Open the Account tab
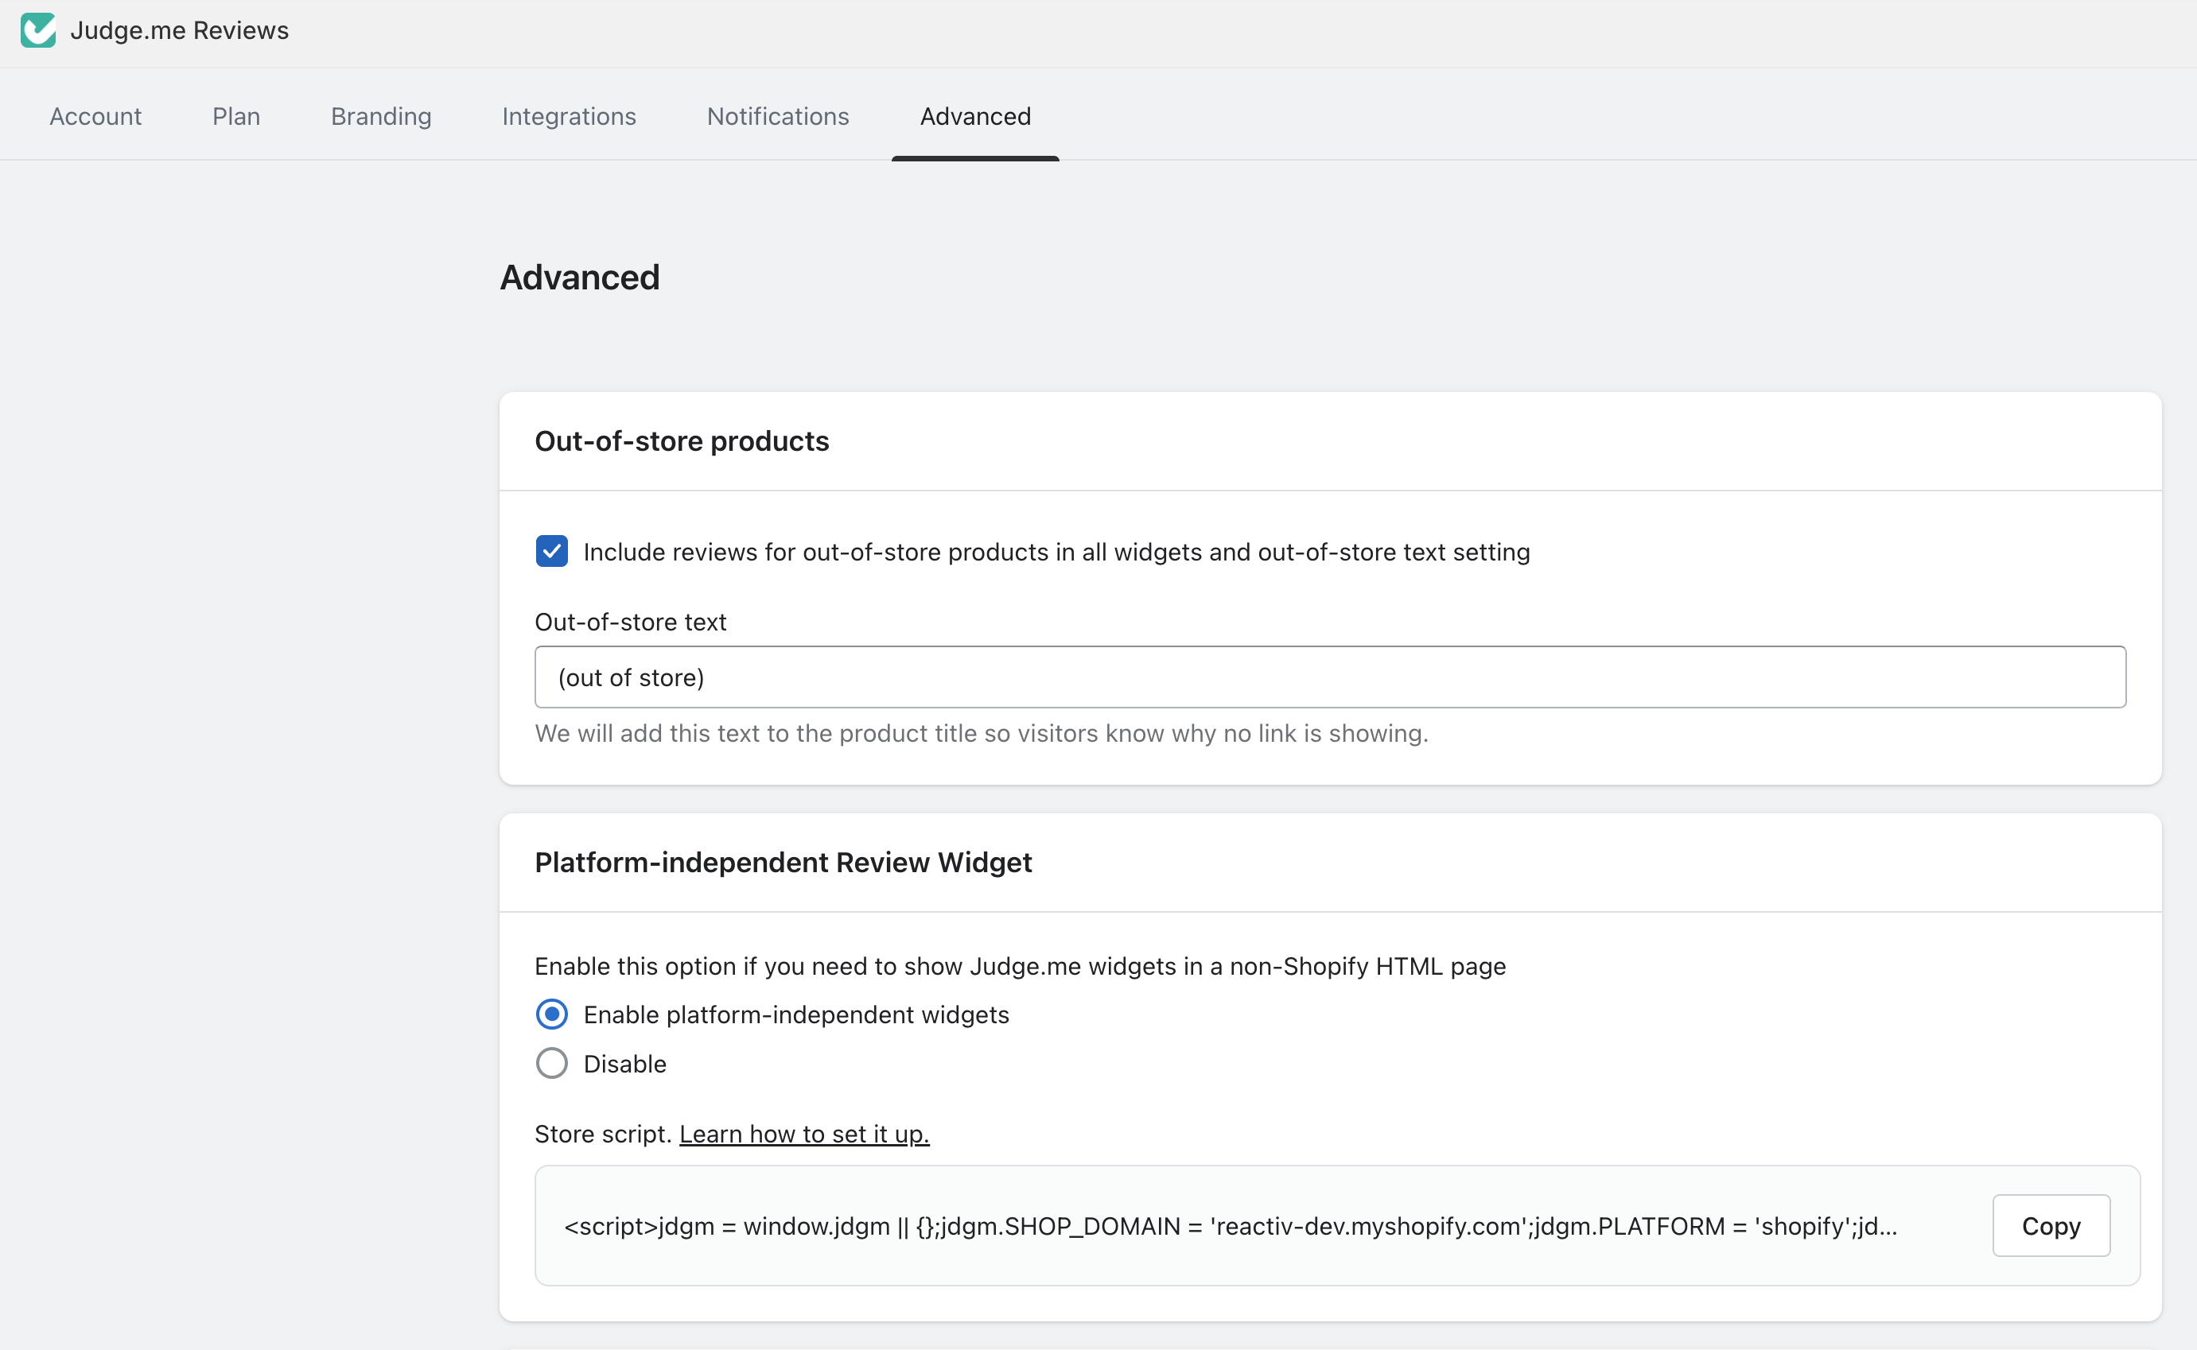Image resolution: width=2197 pixels, height=1350 pixels. coord(95,116)
